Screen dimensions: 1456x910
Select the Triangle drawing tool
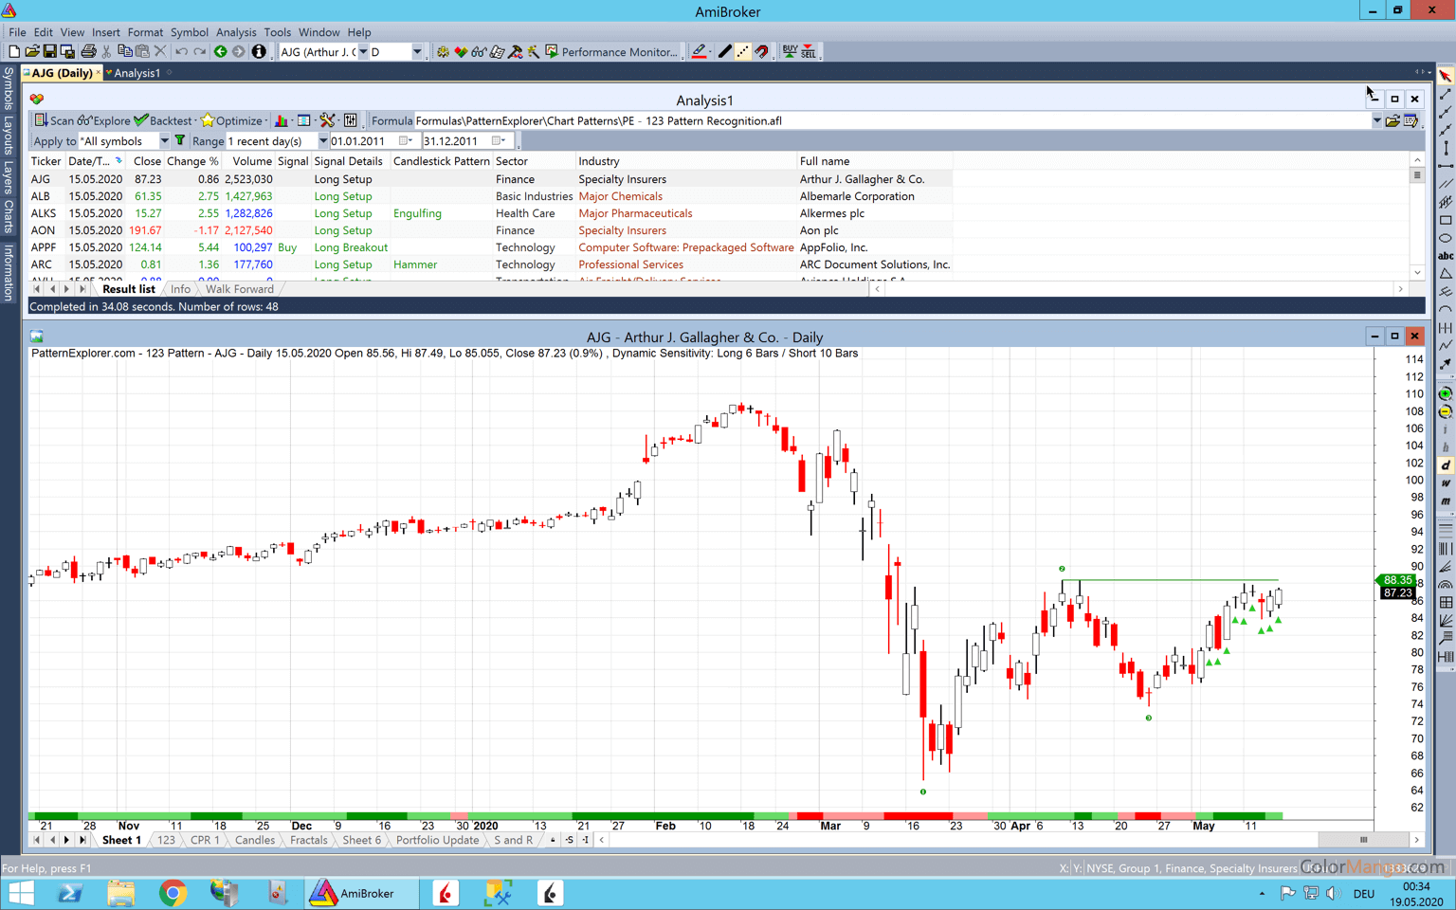[x=1446, y=274]
